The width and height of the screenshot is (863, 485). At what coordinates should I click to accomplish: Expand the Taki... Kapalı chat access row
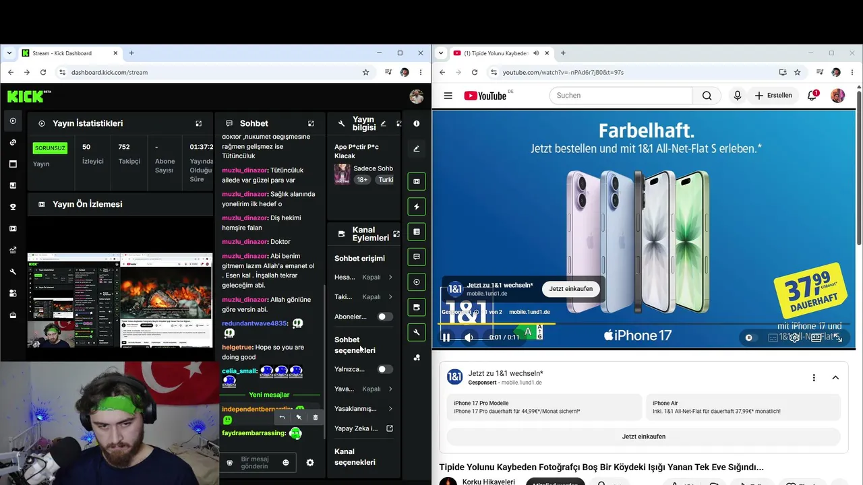(x=363, y=296)
